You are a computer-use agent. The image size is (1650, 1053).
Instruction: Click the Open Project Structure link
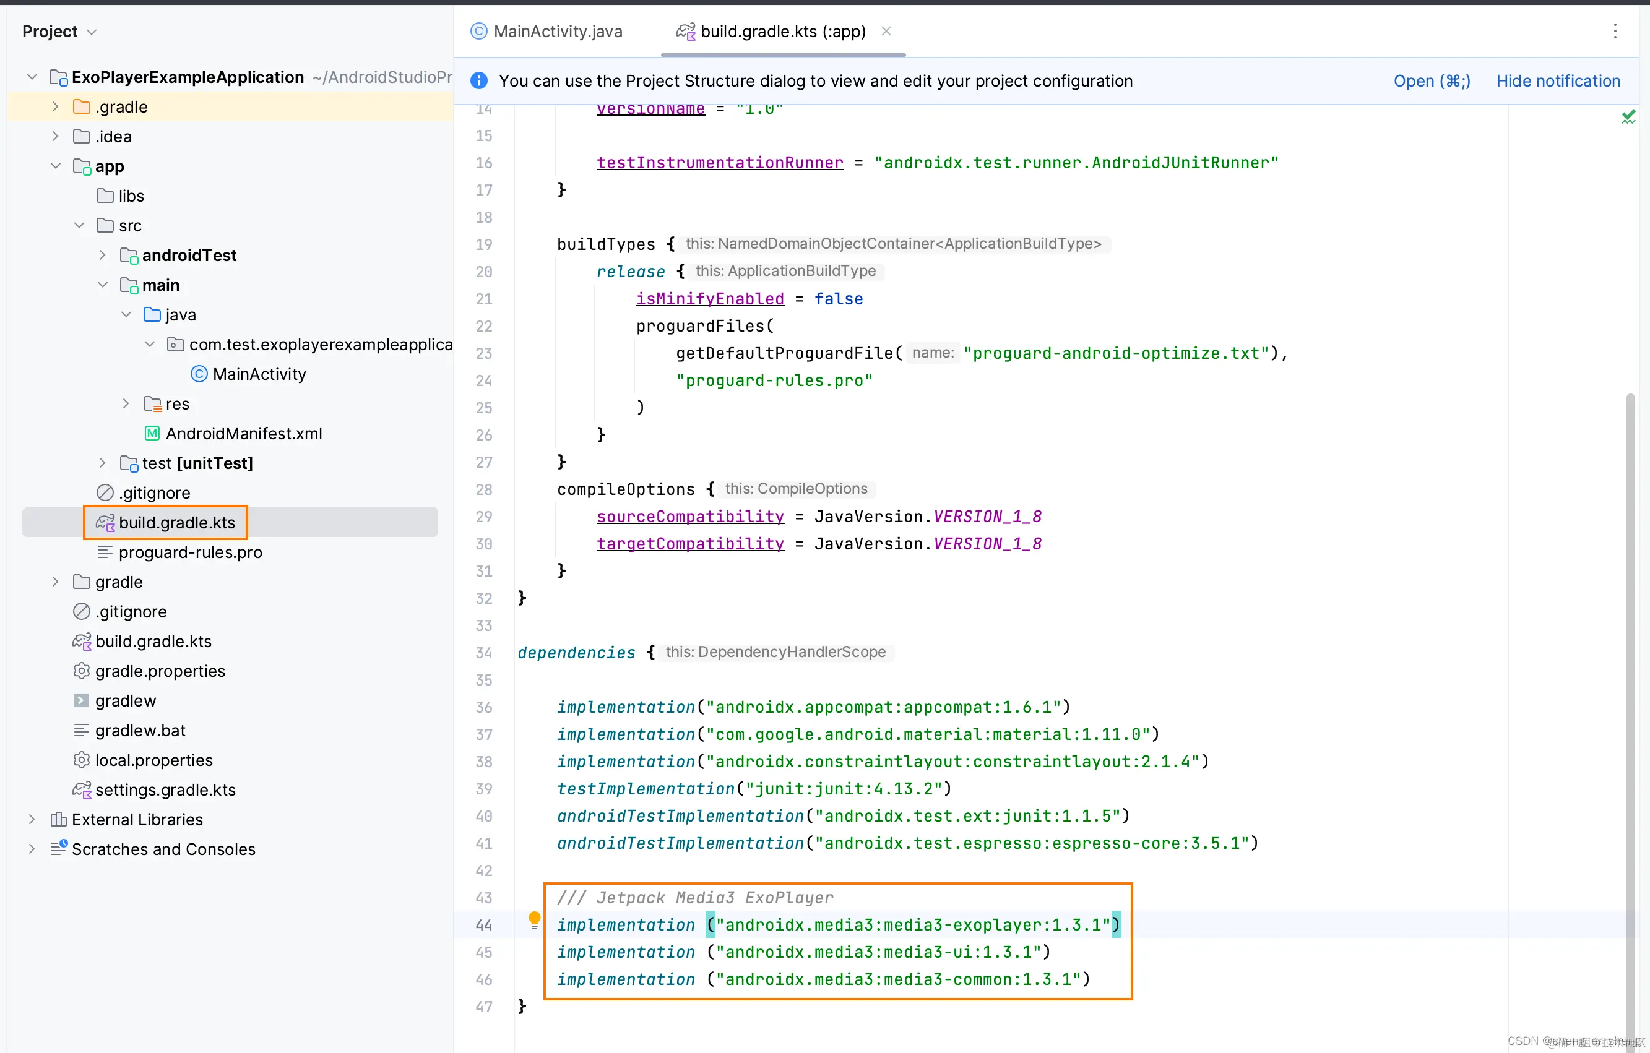coord(1431,81)
